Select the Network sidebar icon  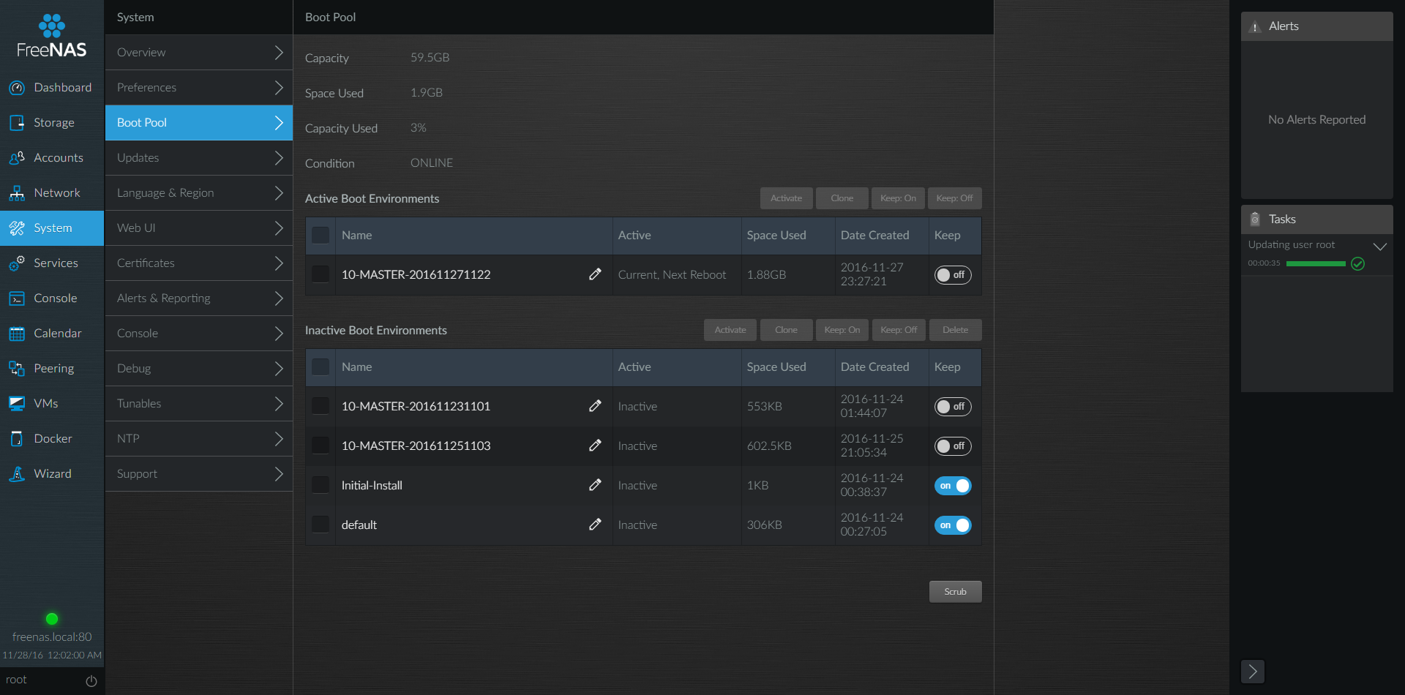[x=16, y=192]
